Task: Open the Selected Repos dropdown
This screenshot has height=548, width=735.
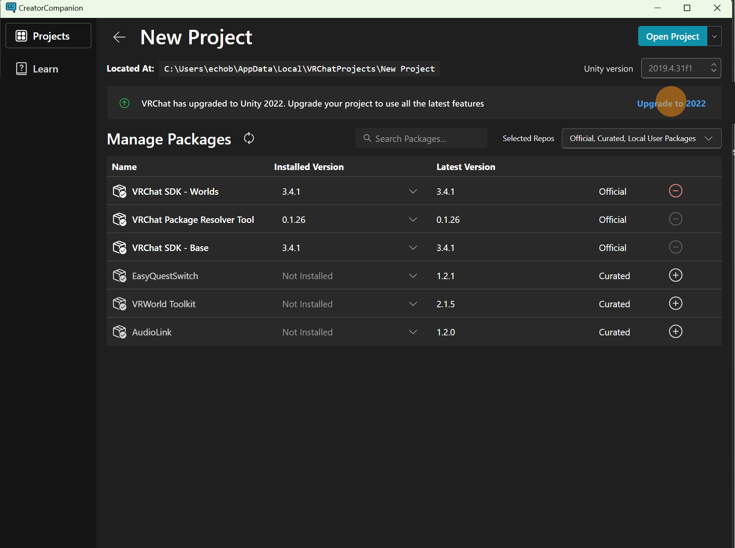Action: pyautogui.click(x=641, y=138)
